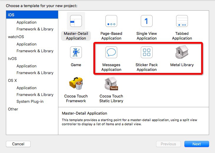Screen dimensions: 215x153
Task: Click the tvOS platform heading
Action: point(12,58)
